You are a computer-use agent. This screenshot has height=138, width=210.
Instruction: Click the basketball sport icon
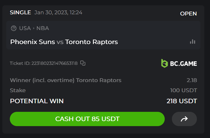[13, 29]
